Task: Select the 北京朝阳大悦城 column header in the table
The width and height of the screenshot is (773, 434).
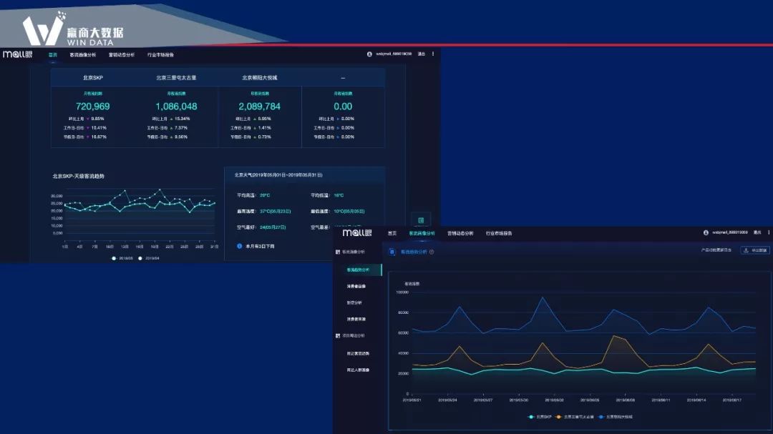Action: [x=259, y=77]
